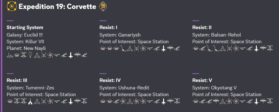
Task: Select the rocket glyph in Resist I row
Action: [x=163, y=48]
